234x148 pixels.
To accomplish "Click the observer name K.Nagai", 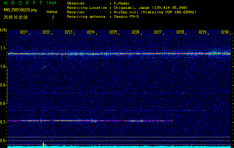I will point(122,3).
